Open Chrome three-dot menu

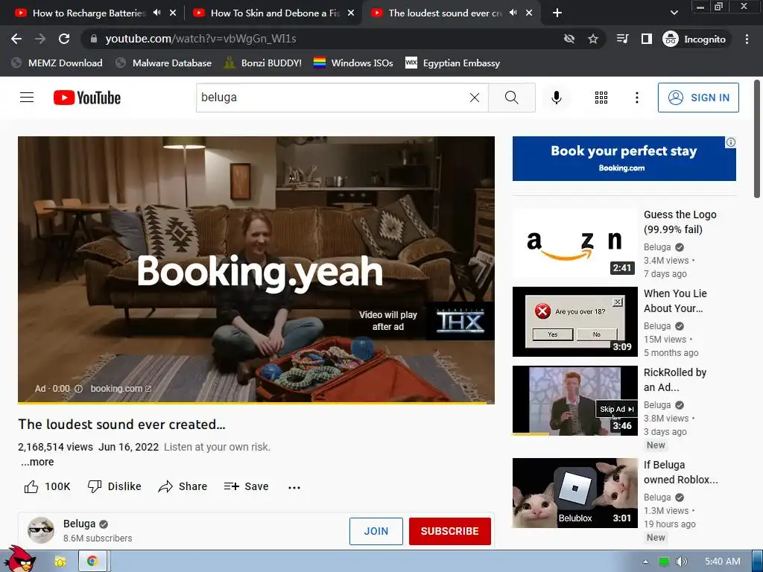(x=747, y=39)
